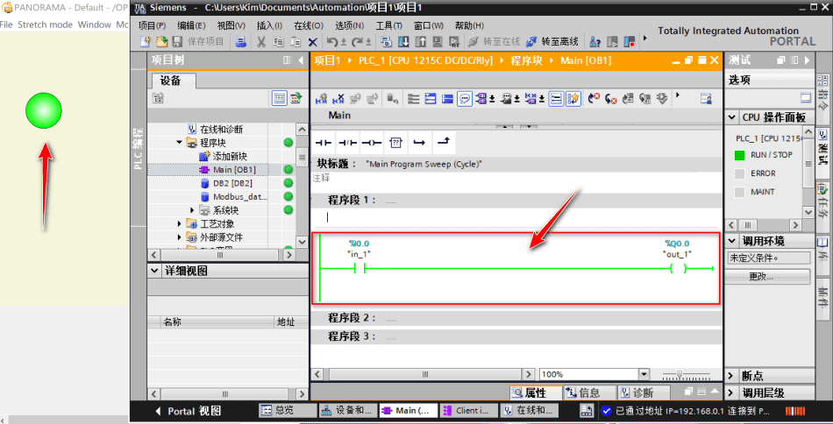Click the zoom slider in editor
Screen dimensions: 833x424
point(680,374)
